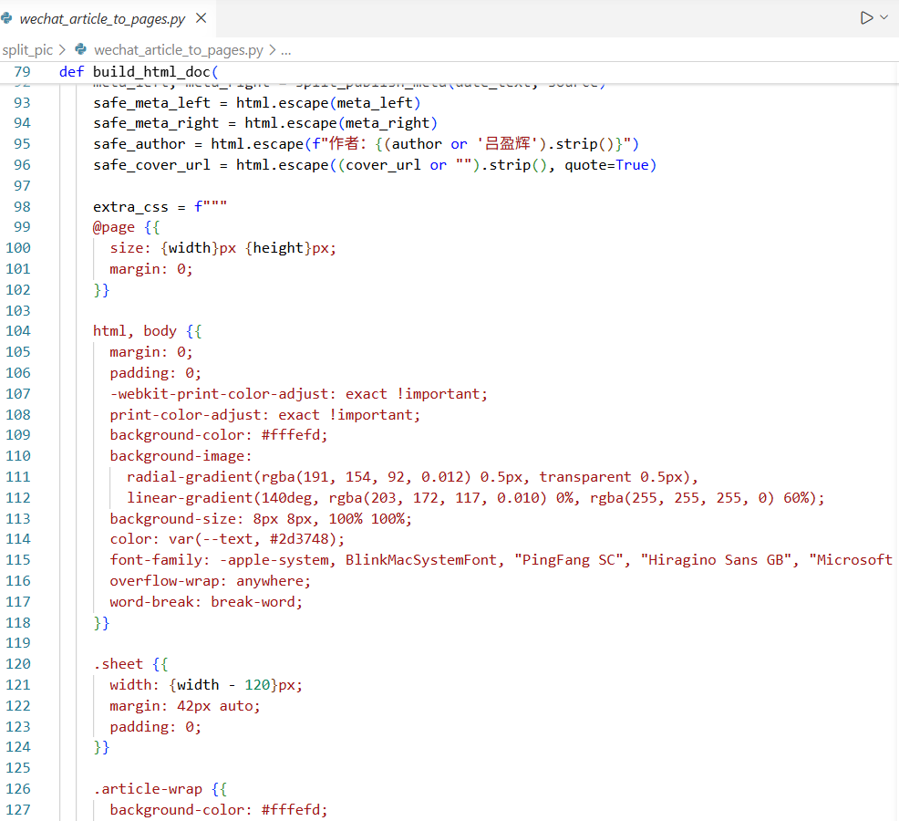Click .article-wrap selector

(x=148, y=789)
